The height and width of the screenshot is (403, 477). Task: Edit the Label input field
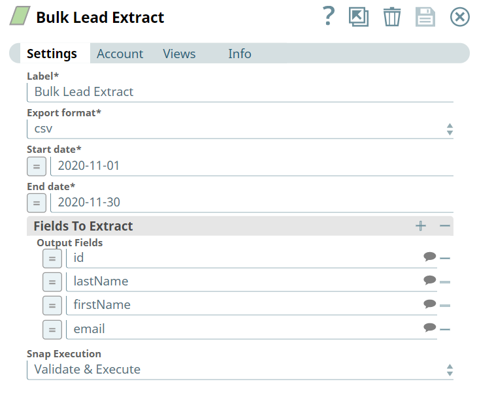[x=240, y=92]
